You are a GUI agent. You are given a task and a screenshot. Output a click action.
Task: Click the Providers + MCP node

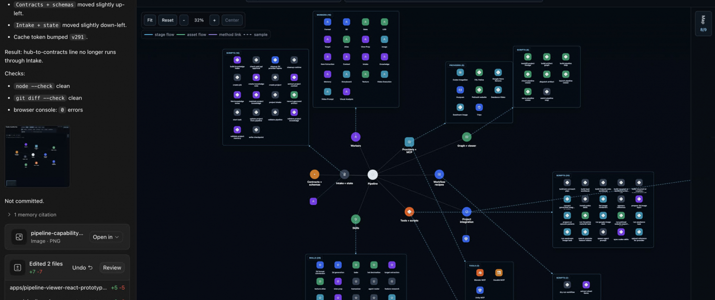[x=409, y=142]
